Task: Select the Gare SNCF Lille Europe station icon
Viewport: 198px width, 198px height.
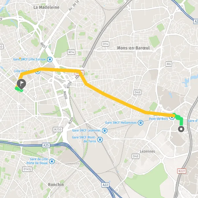Action: click(50, 59)
